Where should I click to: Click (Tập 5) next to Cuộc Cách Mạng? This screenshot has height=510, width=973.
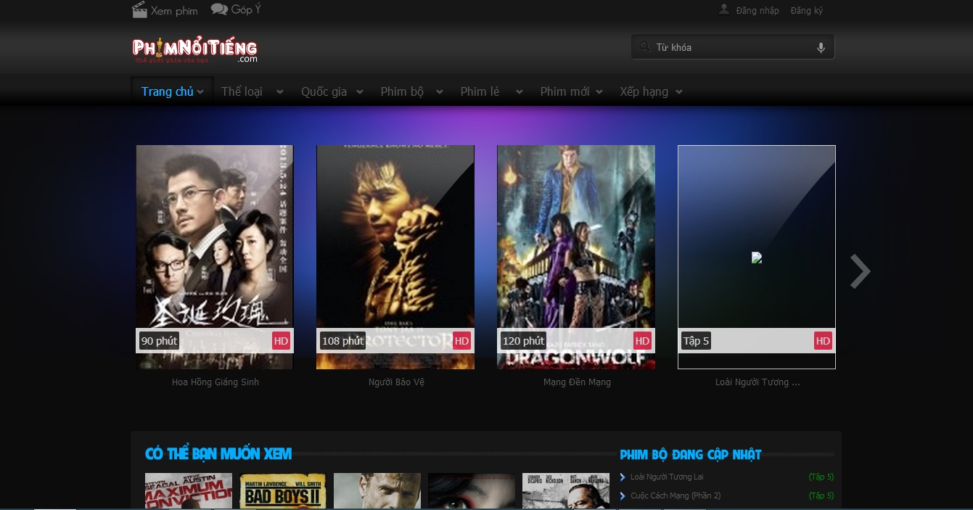[x=821, y=495]
